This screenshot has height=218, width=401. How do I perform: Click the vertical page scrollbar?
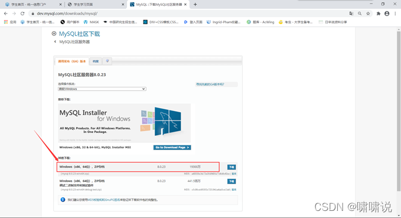[x=399, y=111]
